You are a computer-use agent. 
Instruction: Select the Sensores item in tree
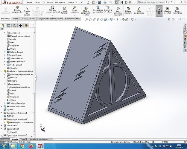point(13,81)
